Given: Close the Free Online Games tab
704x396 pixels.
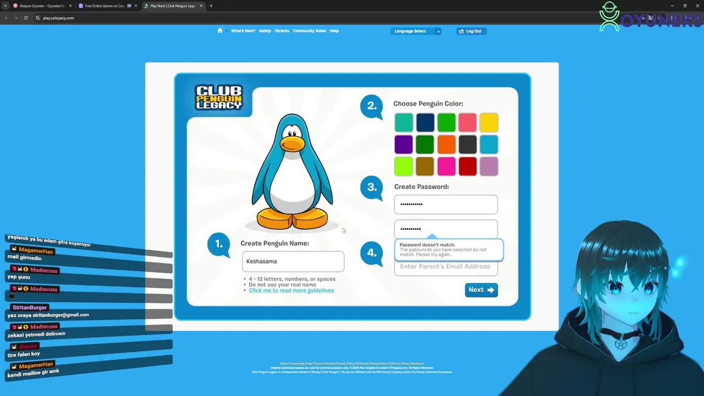Looking at the screenshot, I should [x=136, y=5].
